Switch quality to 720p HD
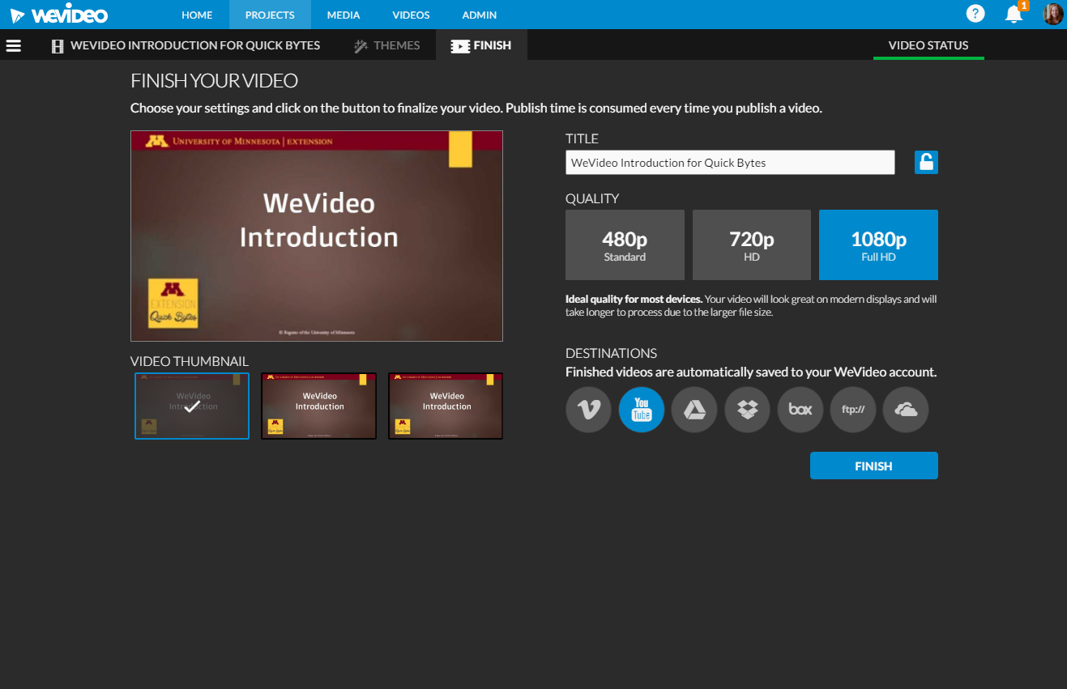The height and width of the screenshot is (689, 1067). pyautogui.click(x=751, y=245)
